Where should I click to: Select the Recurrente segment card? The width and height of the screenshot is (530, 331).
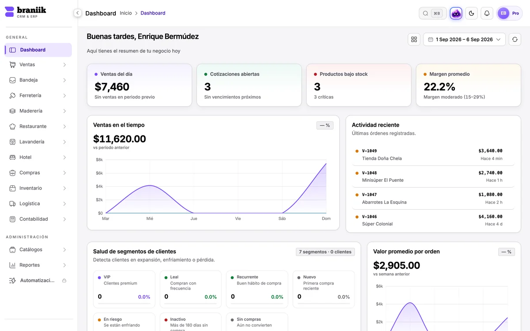257,289
